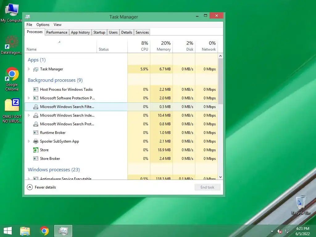Open the Windows Start button
The image size is (316, 237).
[x=8, y=231]
